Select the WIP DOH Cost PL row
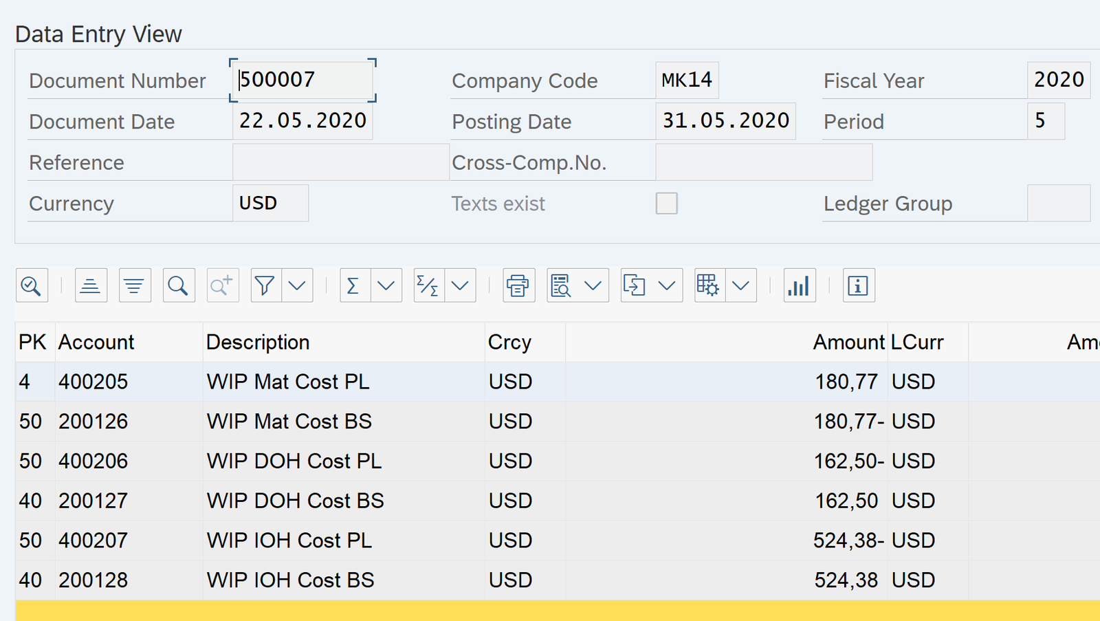This screenshot has height=621, width=1100. (294, 461)
